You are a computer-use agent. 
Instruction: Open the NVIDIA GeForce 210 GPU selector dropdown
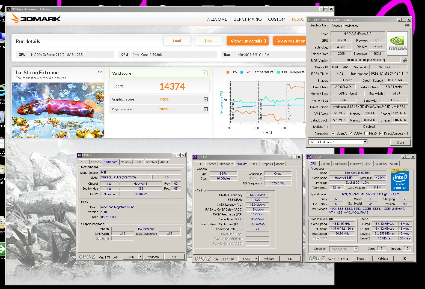[x=365, y=142]
